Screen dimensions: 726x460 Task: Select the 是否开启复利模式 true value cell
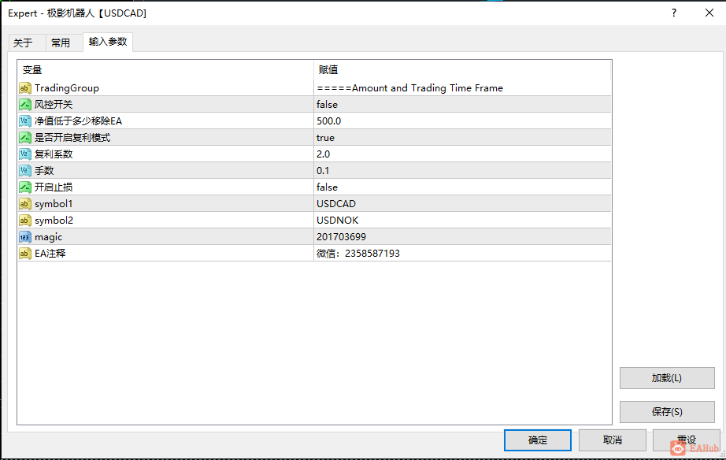(461, 138)
